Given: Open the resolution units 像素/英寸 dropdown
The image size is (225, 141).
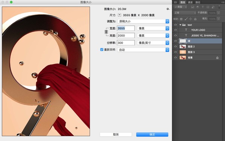Looking at the screenshot, I should [153, 43].
